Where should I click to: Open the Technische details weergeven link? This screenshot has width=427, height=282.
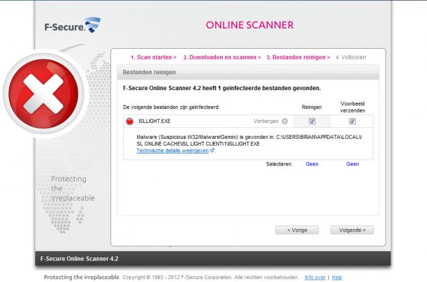[173, 150]
